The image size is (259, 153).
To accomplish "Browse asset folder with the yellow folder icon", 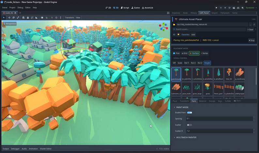I will click(174, 24).
